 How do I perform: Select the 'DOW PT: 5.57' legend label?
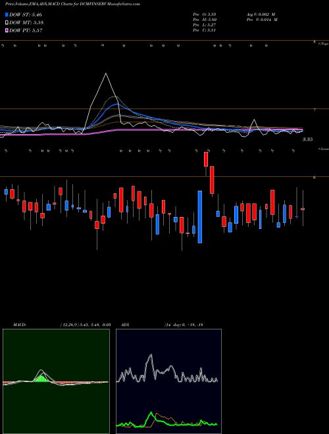26,31
